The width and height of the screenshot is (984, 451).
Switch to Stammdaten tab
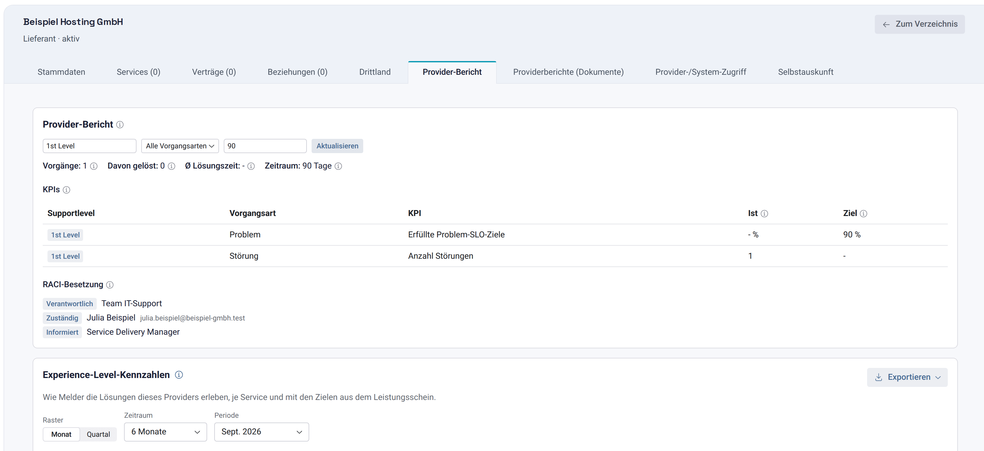[x=61, y=72]
